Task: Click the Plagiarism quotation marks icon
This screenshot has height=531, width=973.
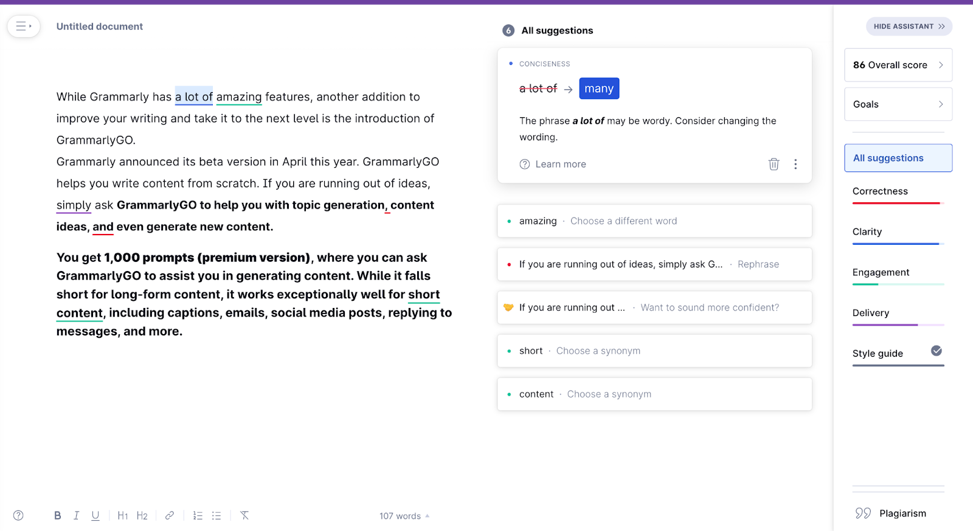Action: tap(863, 513)
